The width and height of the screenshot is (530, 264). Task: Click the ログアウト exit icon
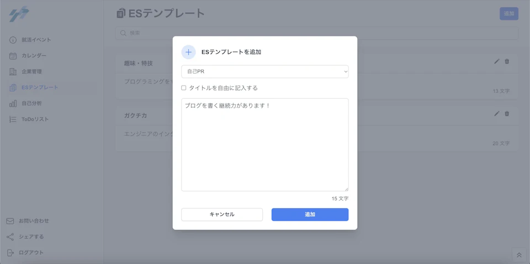click(x=10, y=252)
